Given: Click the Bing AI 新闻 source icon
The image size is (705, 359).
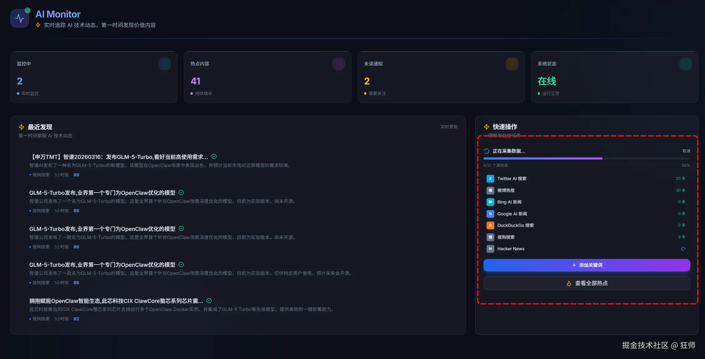Looking at the screenshot, I should pos(490,202).
